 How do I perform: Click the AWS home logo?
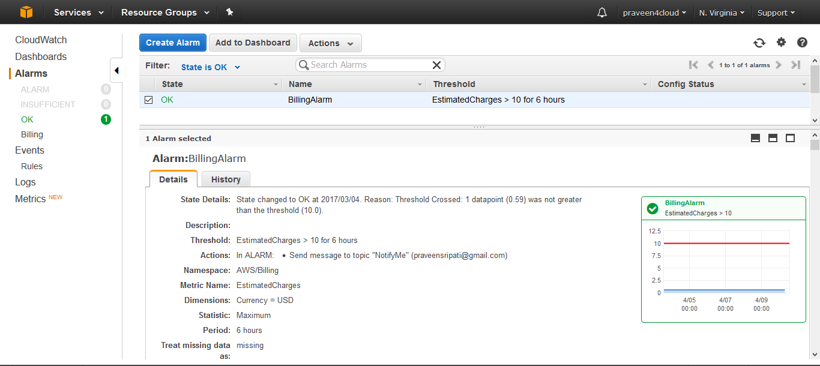[25, 11]
